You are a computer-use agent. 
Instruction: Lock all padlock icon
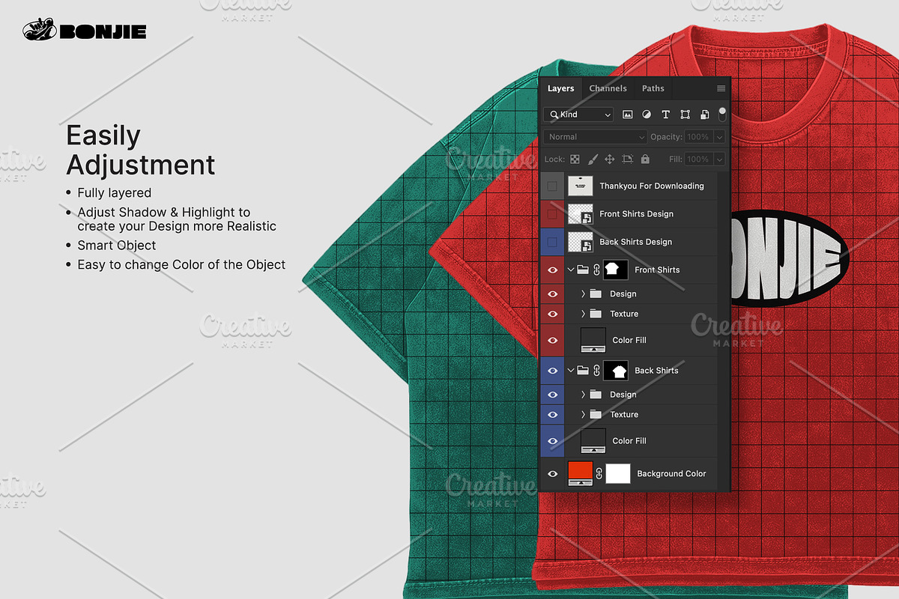(x=645, y=159)
